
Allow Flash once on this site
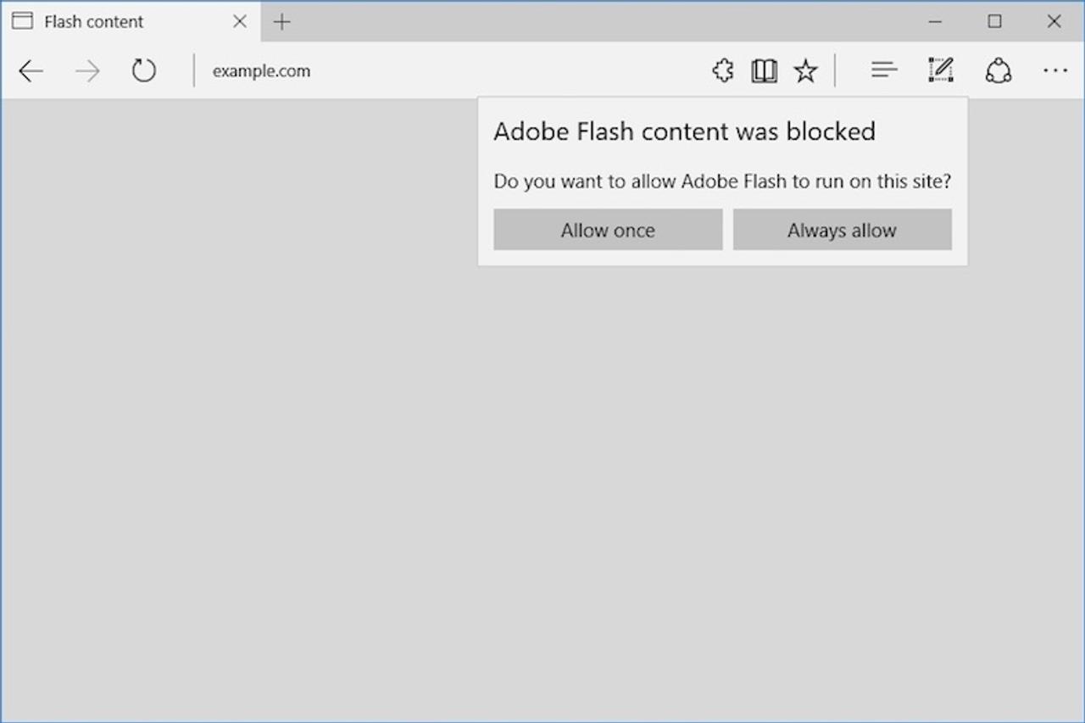(x=607, y=230)
